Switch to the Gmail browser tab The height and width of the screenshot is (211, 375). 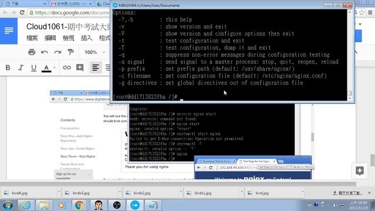(71, 4)
